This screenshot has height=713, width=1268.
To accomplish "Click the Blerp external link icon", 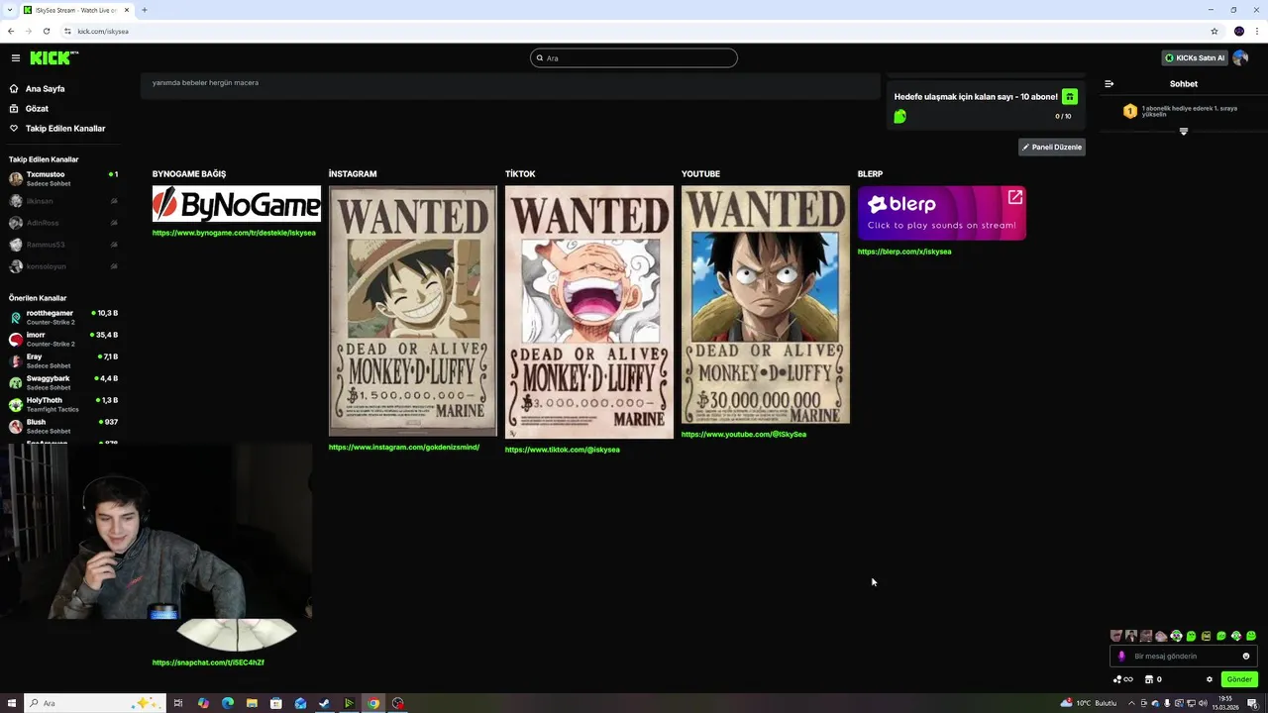I will pos(1015,197).
